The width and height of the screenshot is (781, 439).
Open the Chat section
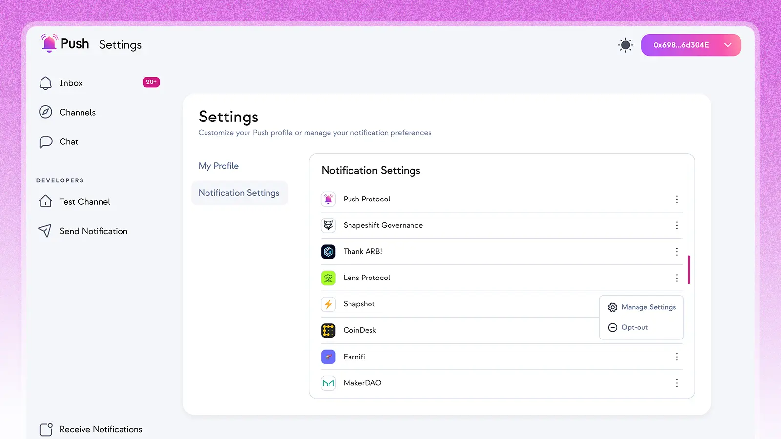(x=68, y=141)
